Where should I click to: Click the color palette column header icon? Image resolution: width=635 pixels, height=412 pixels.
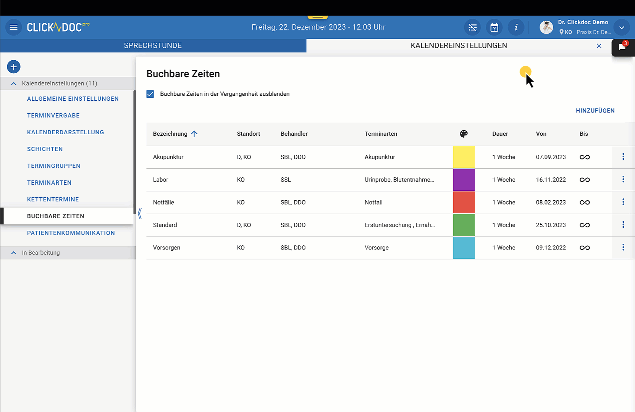[x=464, y=134]
